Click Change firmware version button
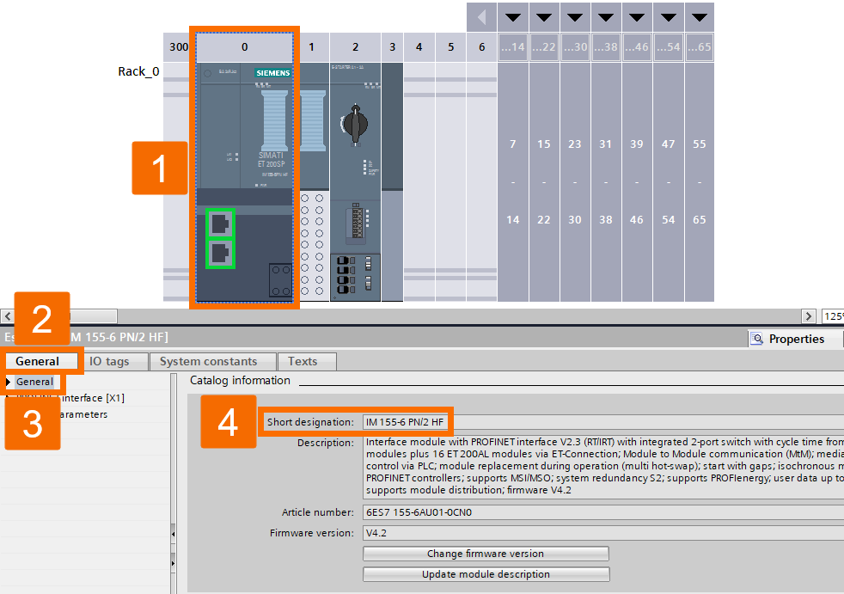The image size is (844, 594). 486,554
